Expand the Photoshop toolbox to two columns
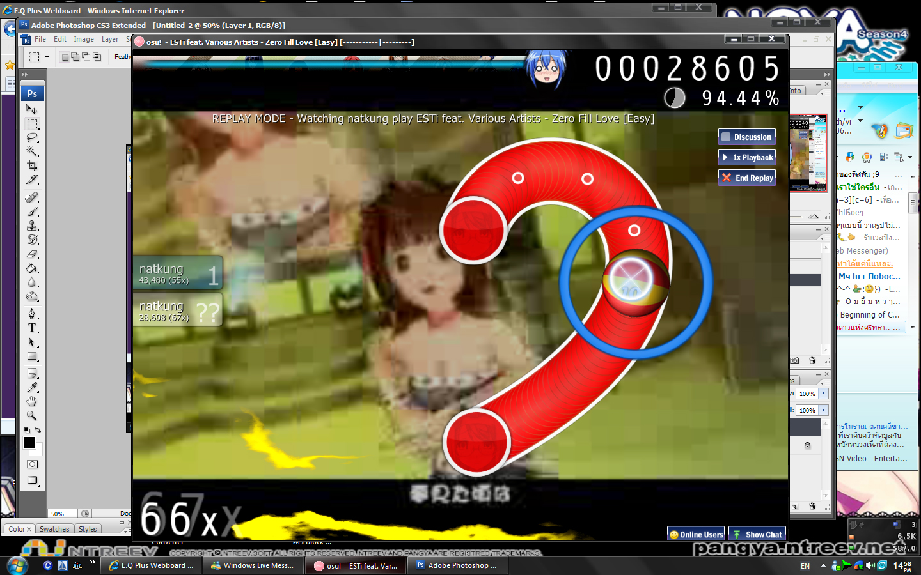This screenshot has height=575, width=921. [x=25, y=75]
